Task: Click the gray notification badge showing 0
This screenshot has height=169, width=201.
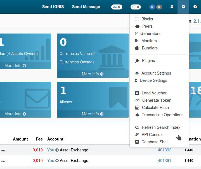Action: 159,7
